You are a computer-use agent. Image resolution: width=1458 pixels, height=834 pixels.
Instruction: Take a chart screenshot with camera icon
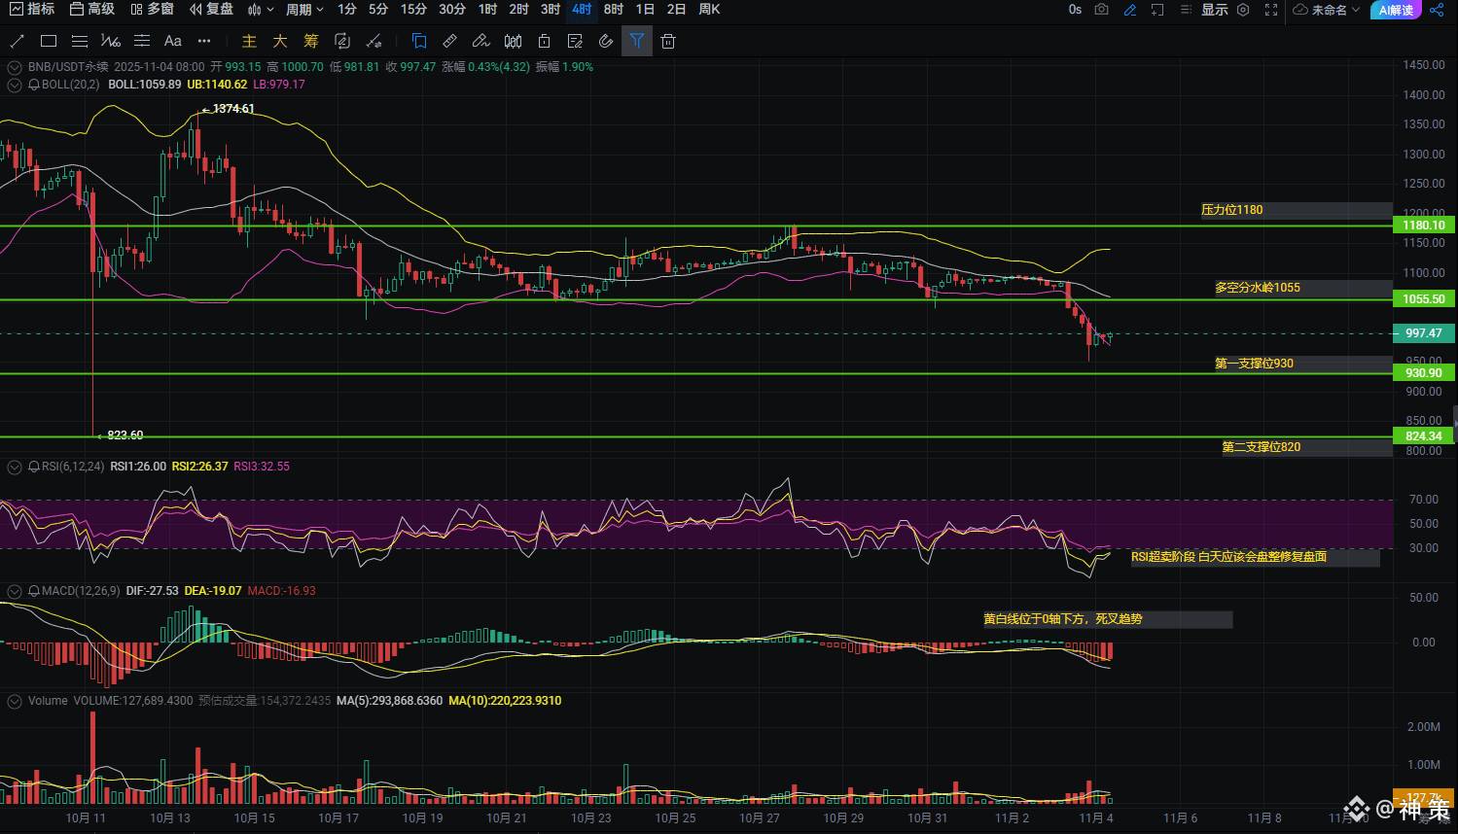click(1101, 10)
